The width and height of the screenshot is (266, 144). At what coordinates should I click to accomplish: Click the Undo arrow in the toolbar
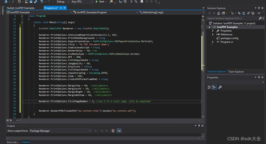click(42, 2)
